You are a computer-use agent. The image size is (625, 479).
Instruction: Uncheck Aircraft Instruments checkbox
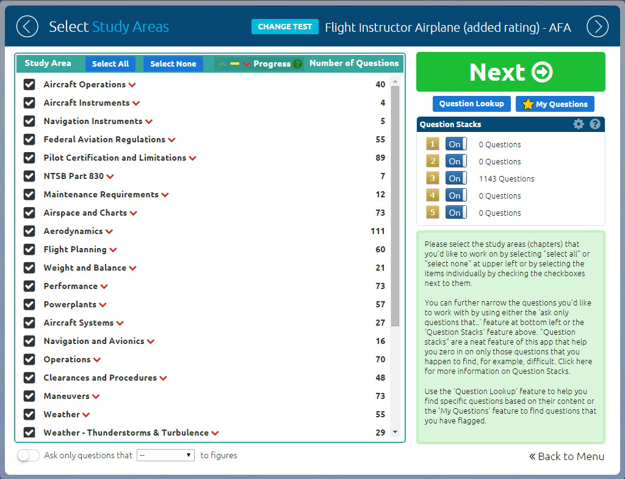[x=29, y=103]
